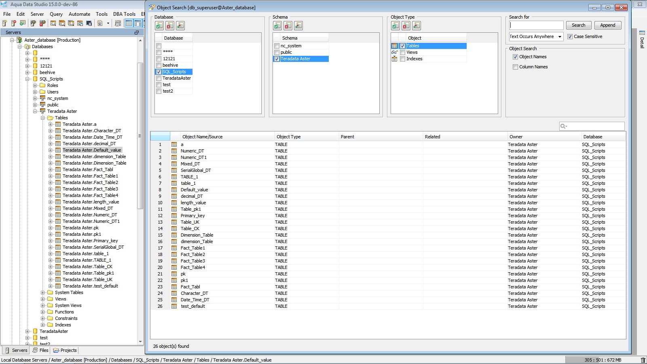Toggle the grid layout view toolbar icon

pos(129,23)
